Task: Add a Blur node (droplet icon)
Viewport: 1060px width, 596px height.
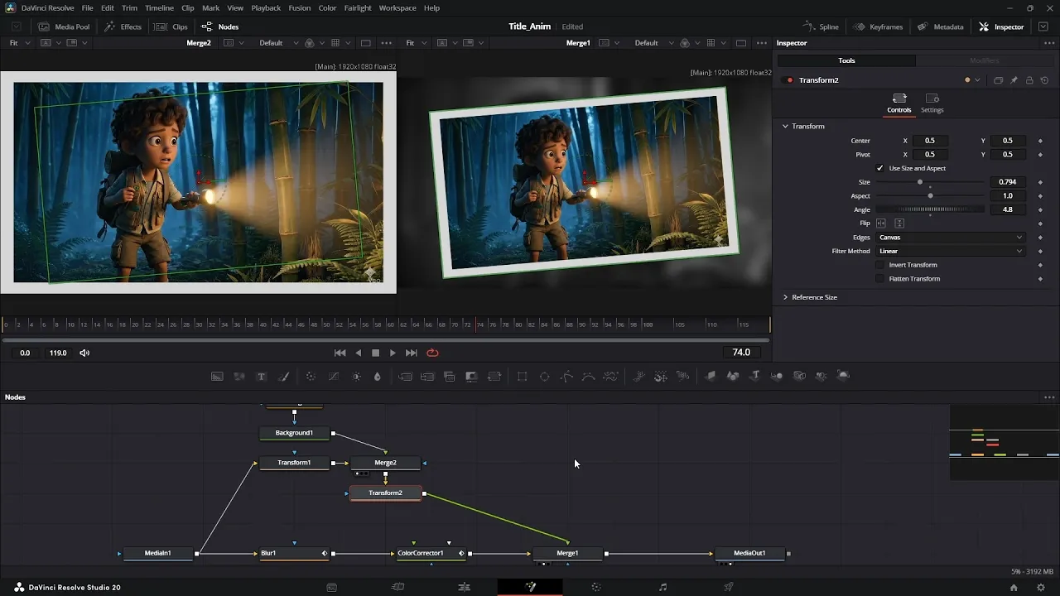Action: pos(378,376)
